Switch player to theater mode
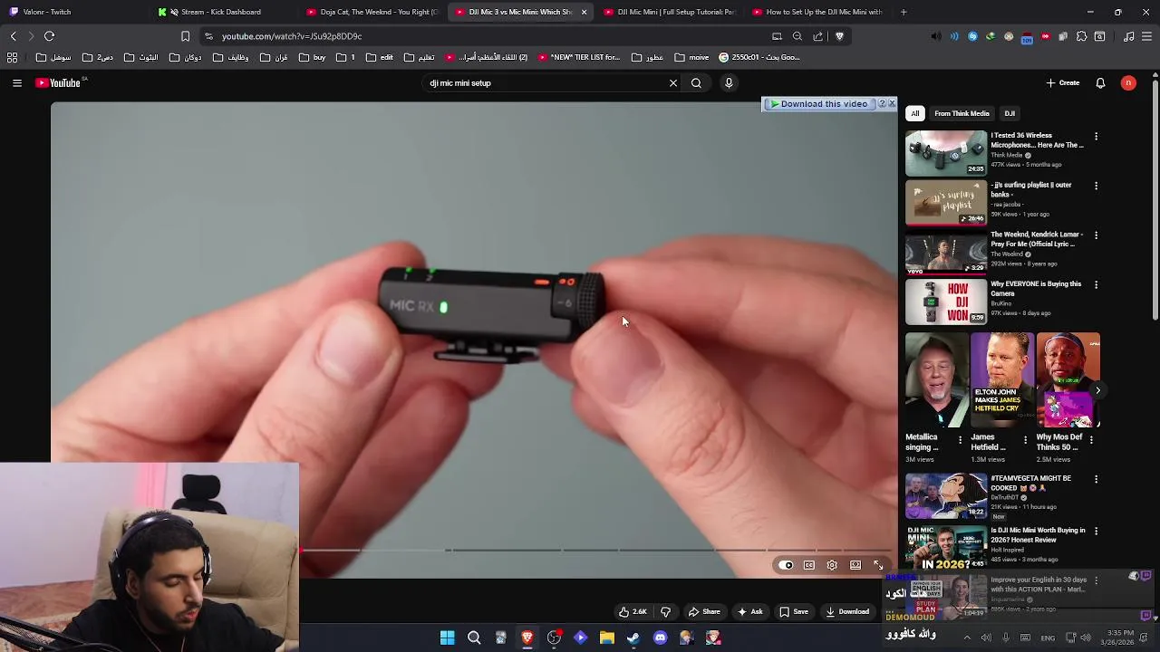The width and height of the screenshot is (1160, 652). pyautogui.click(x=855, y=565)
